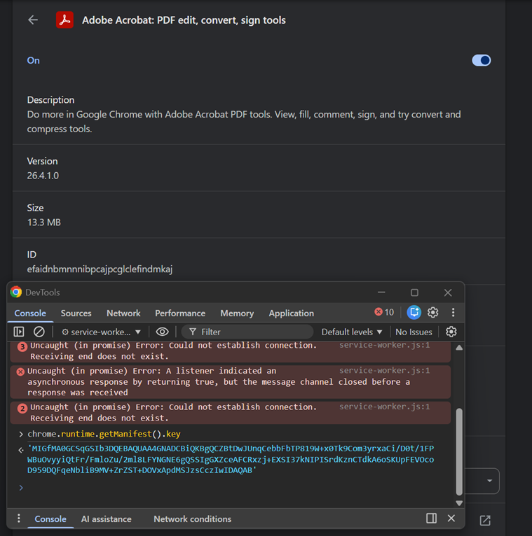The image size is (532, 536).
Task: Click the returned manifest key string output
Action: click(x=231, y=459)
